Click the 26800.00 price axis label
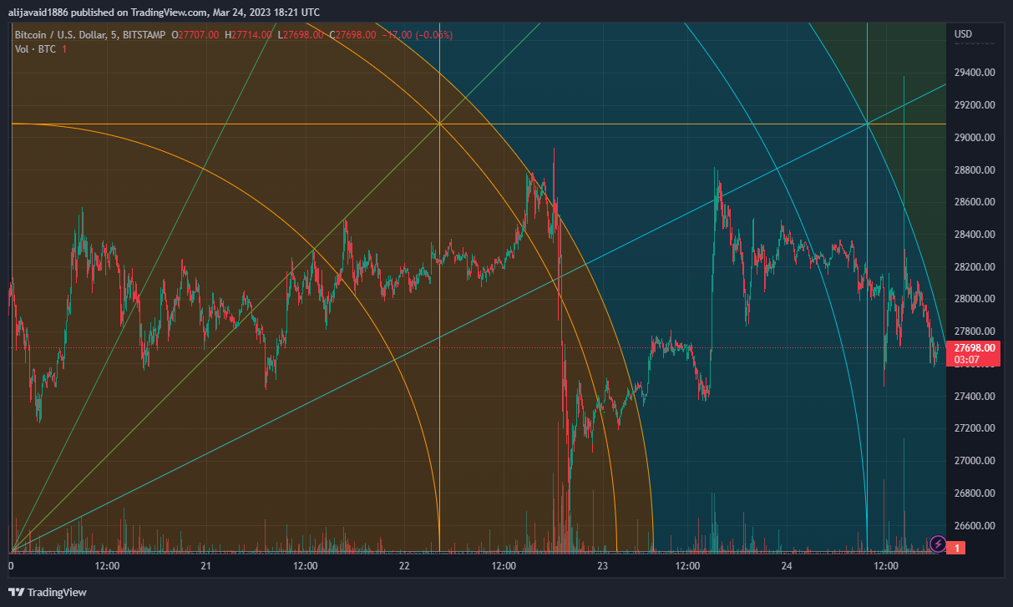The width and height of the screenshot is (1013, 607). (975, 493)
